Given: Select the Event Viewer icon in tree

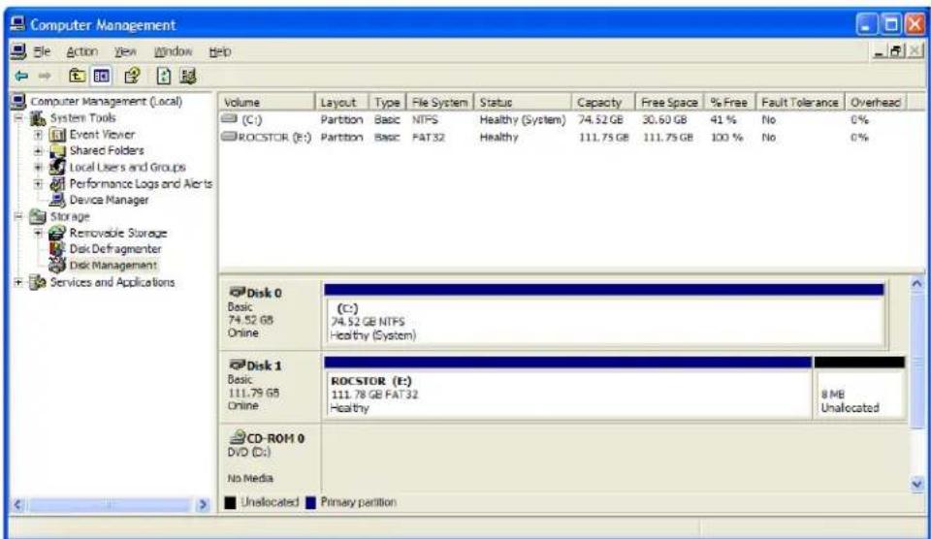Looking at the screenshot, I should click(57, 135).
